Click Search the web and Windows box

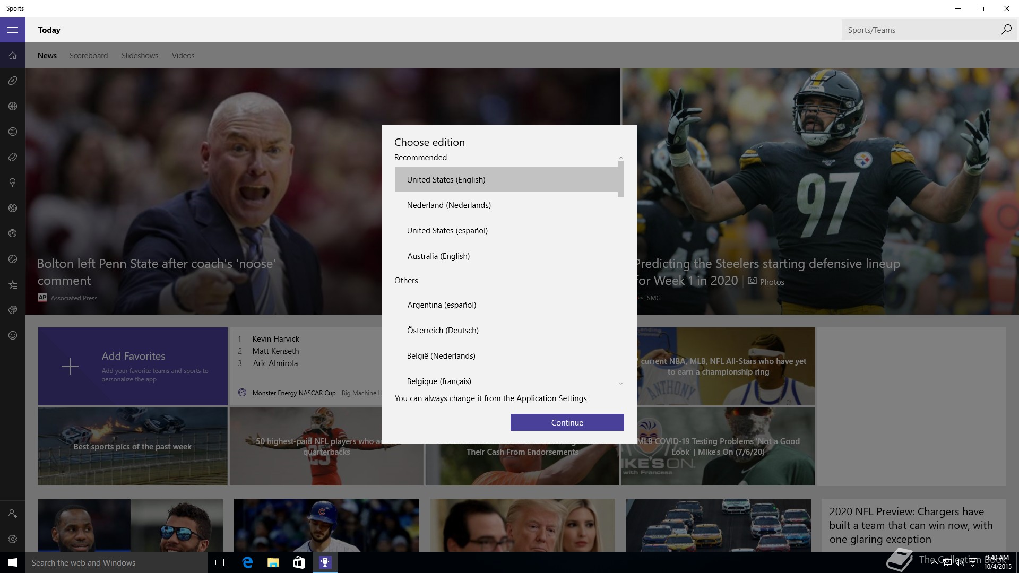point(117,562)
